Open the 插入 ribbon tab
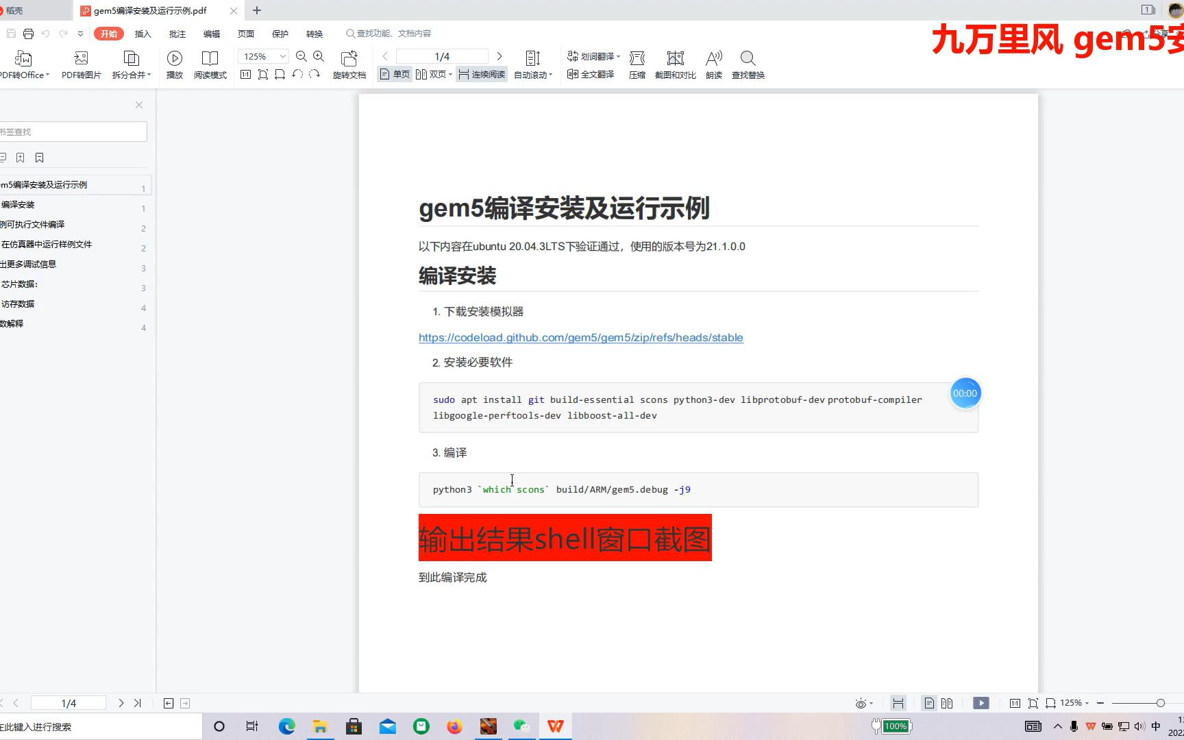 [x=143, y=34]
